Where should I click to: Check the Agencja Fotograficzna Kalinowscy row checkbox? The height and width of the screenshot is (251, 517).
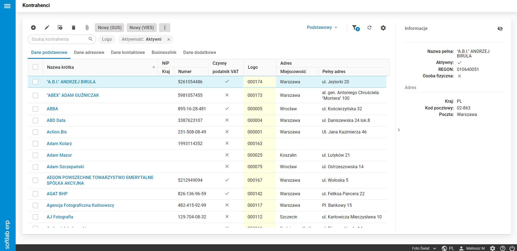(35, 205)
